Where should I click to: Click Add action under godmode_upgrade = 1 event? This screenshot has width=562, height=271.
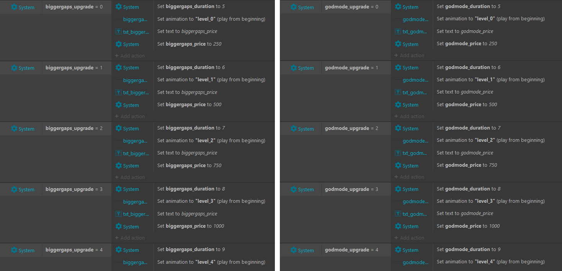pyautogui.click(x=409, y=117)
